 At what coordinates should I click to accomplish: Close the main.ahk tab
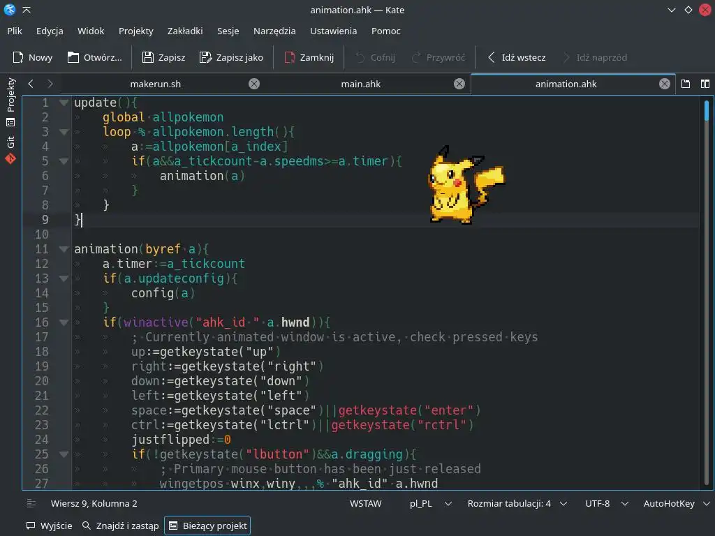(459, 84)
